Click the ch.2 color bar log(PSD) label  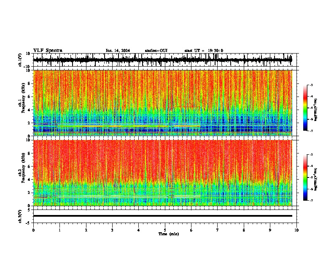(x=316, y=179)
